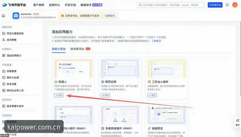Click the 测试企业和人员 icon

[4, 90]
